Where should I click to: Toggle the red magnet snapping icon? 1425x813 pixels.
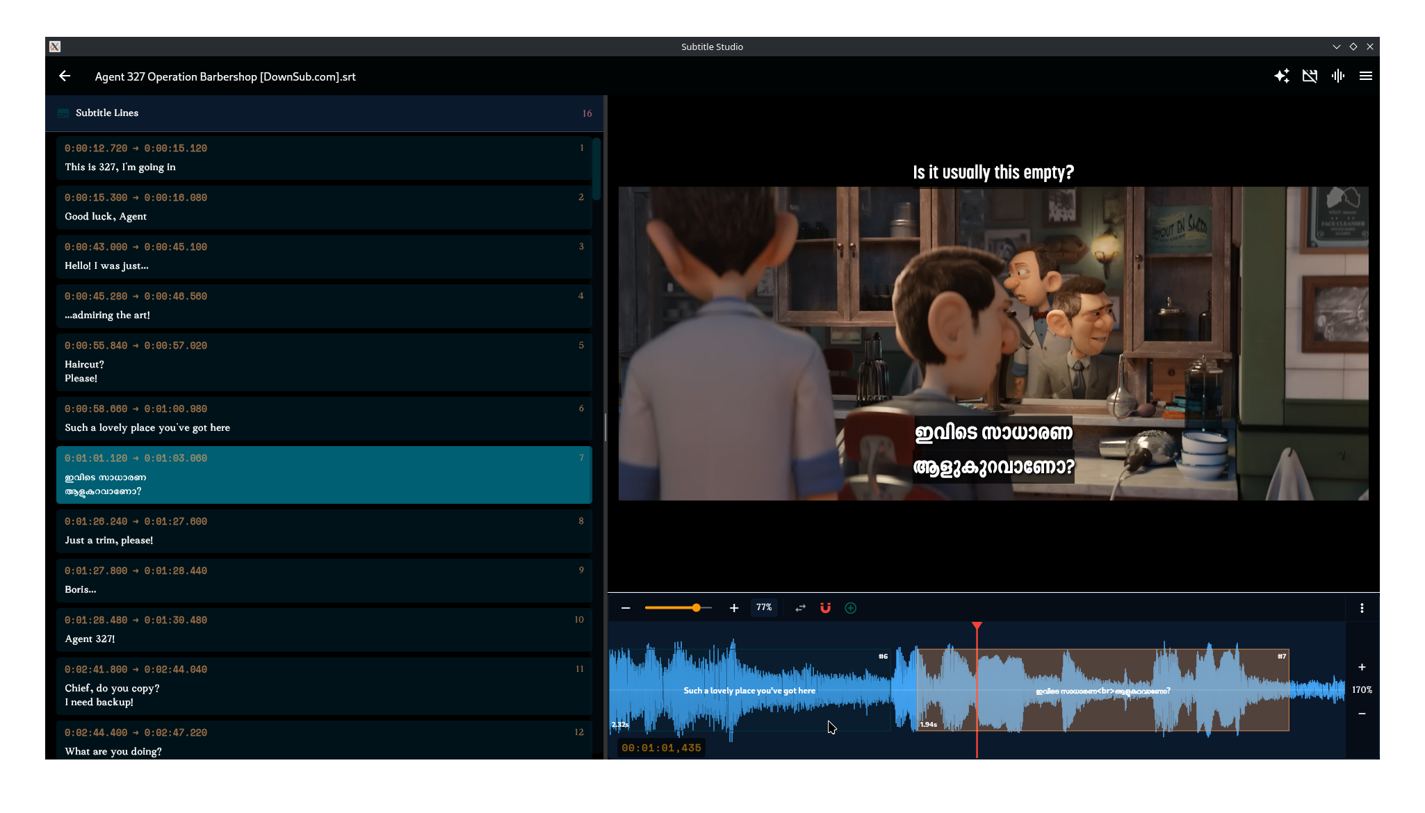pyautogui.click(x=826, y=608)
